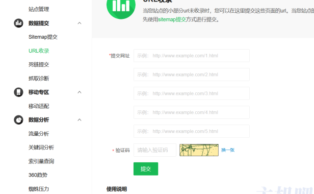Collapse the 移动专区 section chevron
Image resolution: width=314 pixels, height=194 pixels.
(80, 92)
